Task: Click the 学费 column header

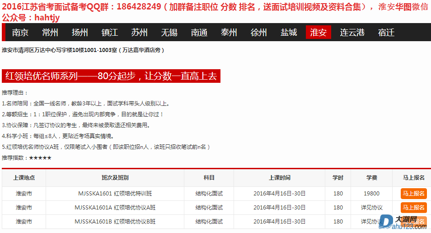Action: 372,178
